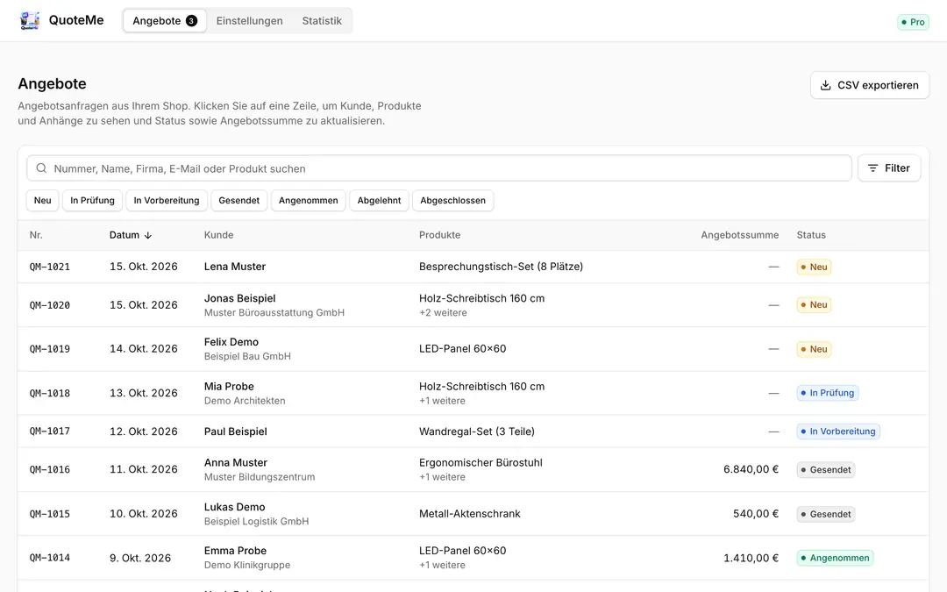
Task: Click the Pro plan badge
Action: [x=913, y=22]
